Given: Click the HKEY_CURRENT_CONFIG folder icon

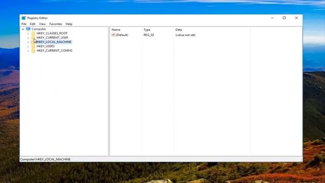Looking at the screenshot, I should point(33,51).
